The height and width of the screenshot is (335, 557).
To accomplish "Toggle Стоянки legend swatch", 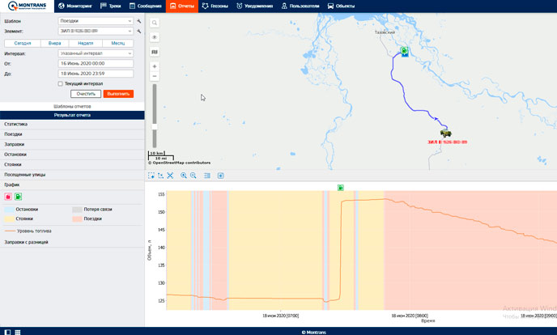I will [9, 219].
